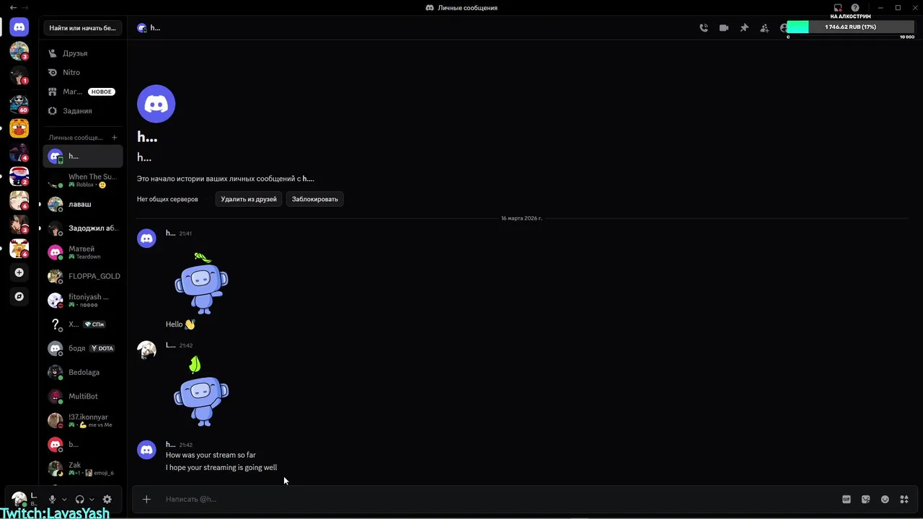Open the лаваш conversation

83,204
